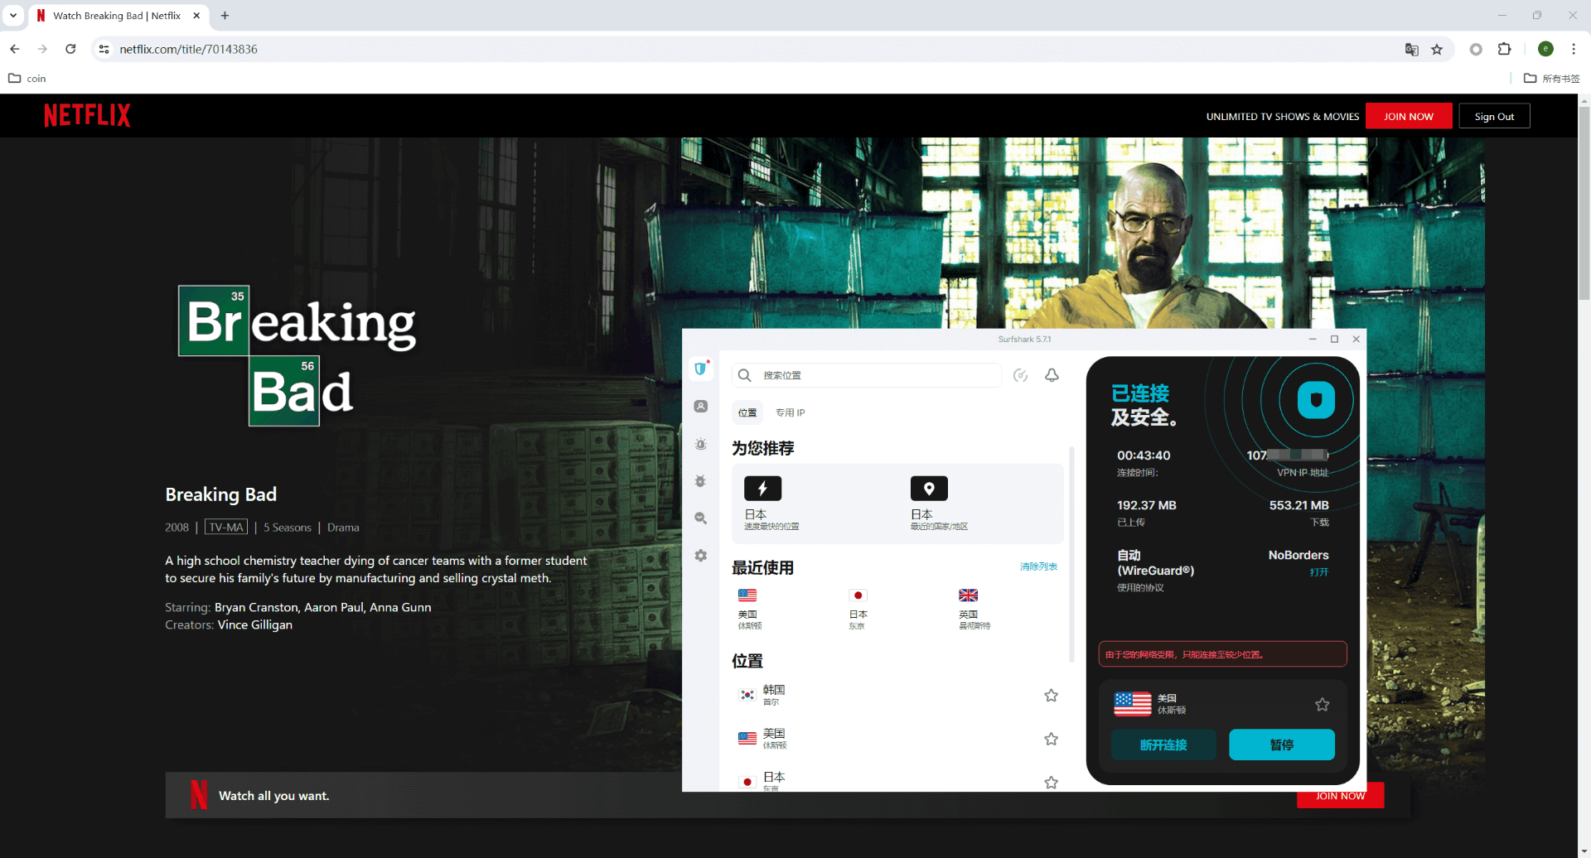Open Surfshark settings gear icon
Viewport: 1591px width, 858px height.
pyautogui.click(x=701, y=556)
